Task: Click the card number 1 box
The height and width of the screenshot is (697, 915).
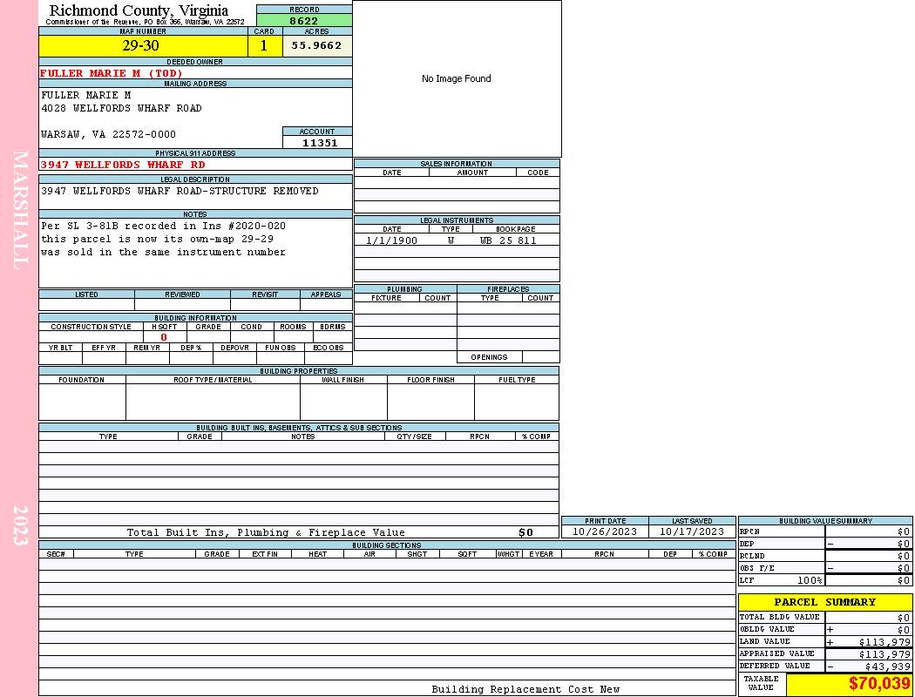Action: click(264, 45)
